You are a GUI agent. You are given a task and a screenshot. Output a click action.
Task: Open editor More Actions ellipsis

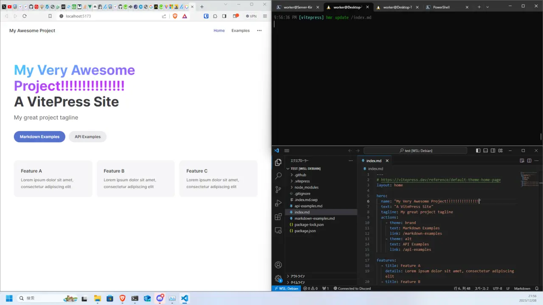click(537, 161)
